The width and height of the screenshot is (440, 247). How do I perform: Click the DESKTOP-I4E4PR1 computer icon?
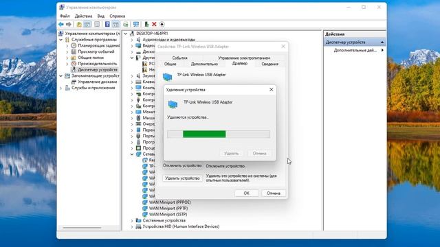click(132, 34)
